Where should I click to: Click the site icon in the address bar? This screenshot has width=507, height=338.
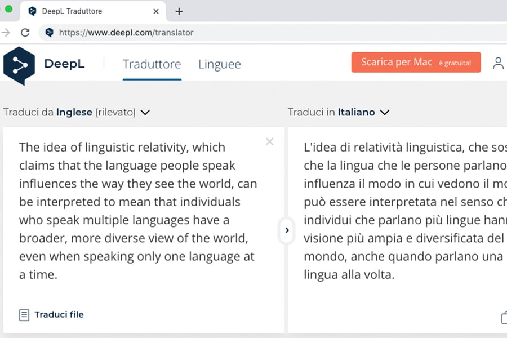49,33
